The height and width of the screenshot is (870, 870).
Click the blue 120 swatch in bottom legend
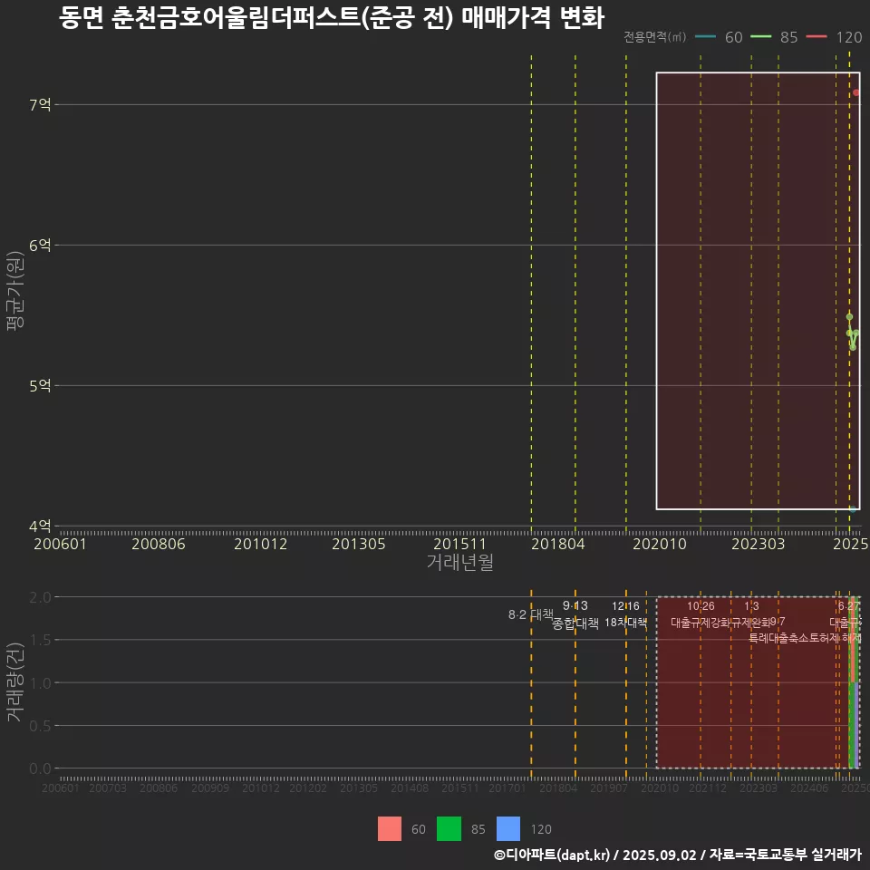pos(508,829)
